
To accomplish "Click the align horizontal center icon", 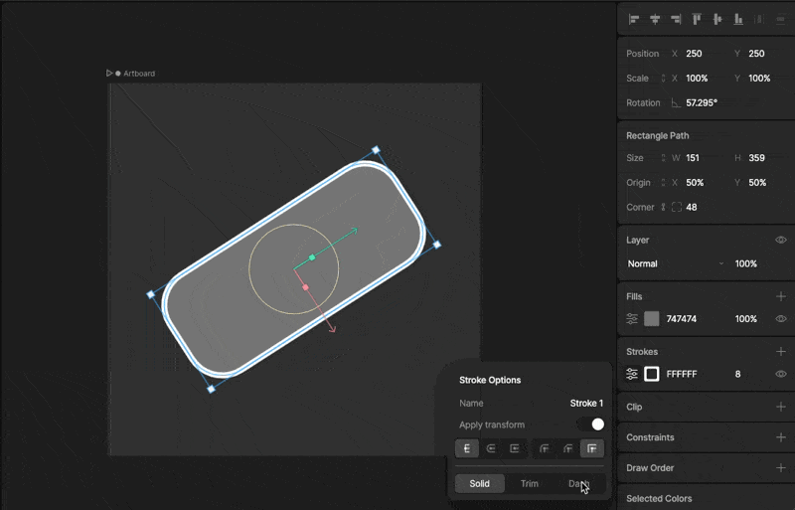I will click(655, 19).
